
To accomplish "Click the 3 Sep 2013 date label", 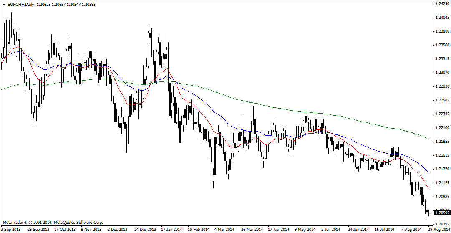I will [11, 230].
